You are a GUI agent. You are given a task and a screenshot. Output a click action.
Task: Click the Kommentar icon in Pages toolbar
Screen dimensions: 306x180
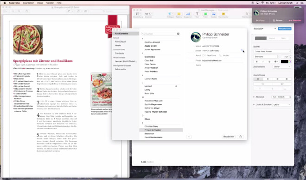tap(223, 14)
